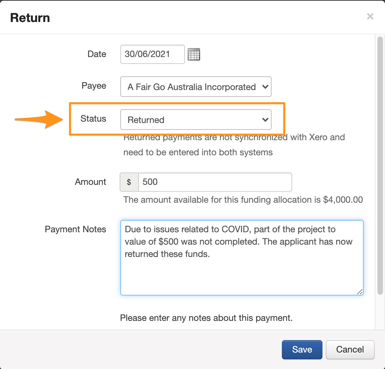Grab the Payment Notes resize handle
385x369 pixels.
[x=360, y=292]
